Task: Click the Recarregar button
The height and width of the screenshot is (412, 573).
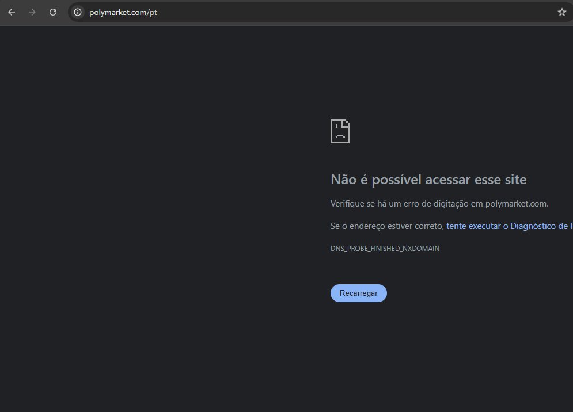Action: [x=359, y=293]
